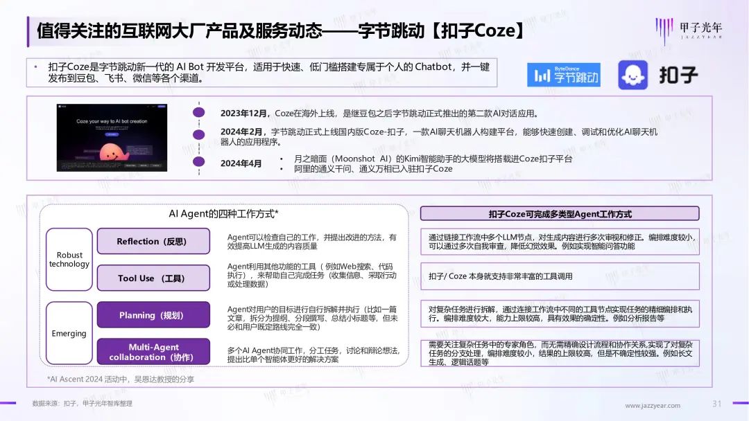This screenshot has width=749, height=421.
Task: Click the 扣子Coze可完成多类型Agent工作方式 header bar
Action: coord(560,213)
